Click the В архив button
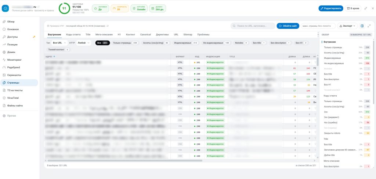The width and height of the screenshot is (376, 179). [x=353, y=8]
